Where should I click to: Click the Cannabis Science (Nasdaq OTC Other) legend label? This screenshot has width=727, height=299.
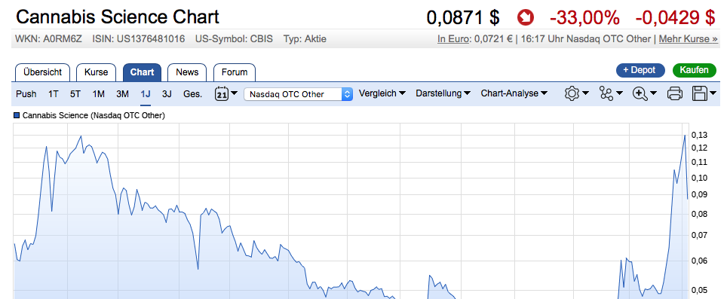click(x=94, y=116)
